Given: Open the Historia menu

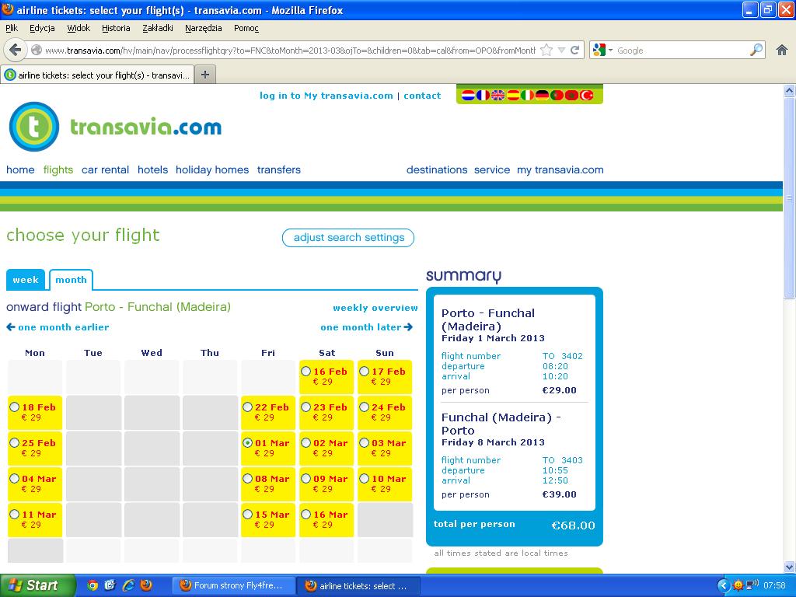Looking at the screenshot, I should click(x=116, y=29).
